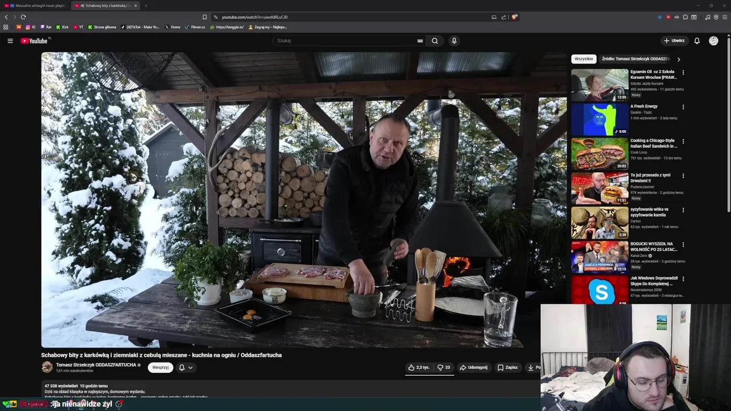Select the Schabowy bity browser tab
This screenshot has height=411, width=731.
pyautogui.click(x=105, y=6)
